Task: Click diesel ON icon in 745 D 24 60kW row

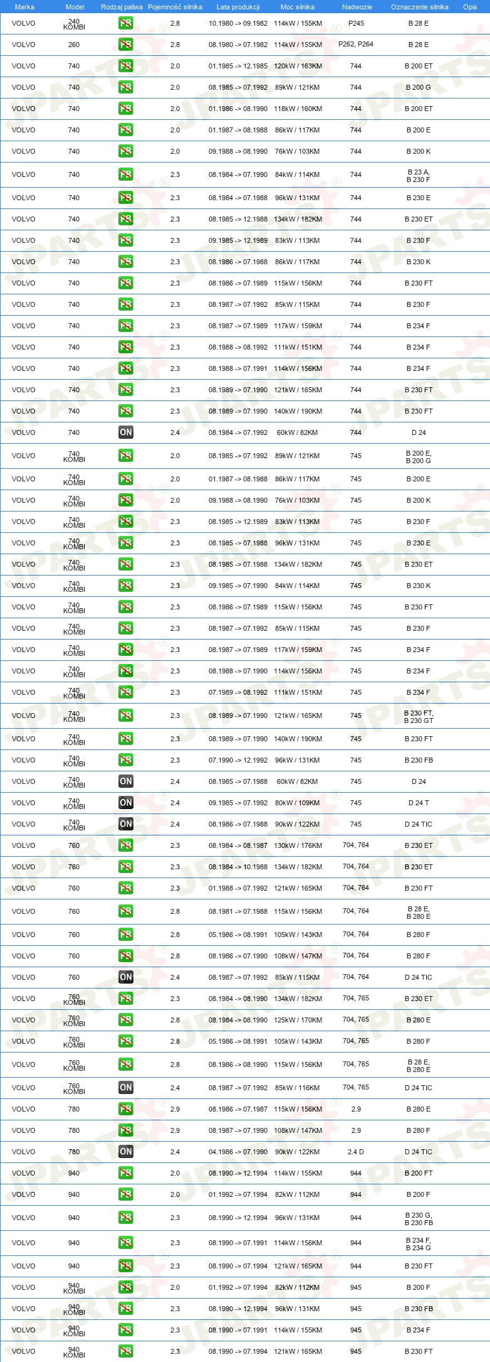Action: point(126,781)
